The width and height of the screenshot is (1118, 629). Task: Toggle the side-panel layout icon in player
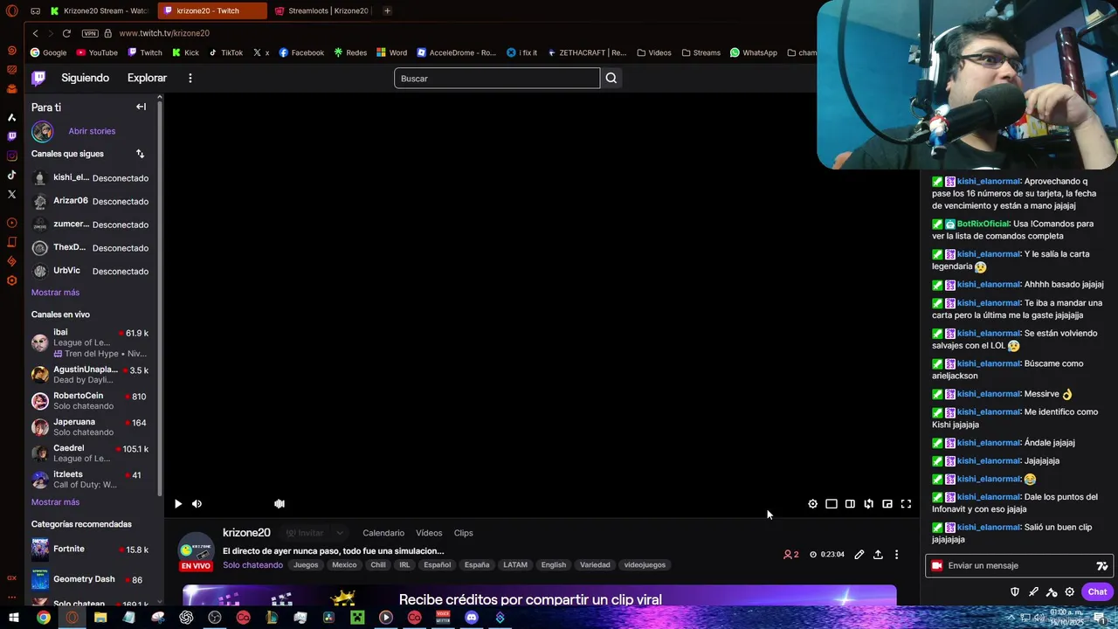click(x=850, y=504)
